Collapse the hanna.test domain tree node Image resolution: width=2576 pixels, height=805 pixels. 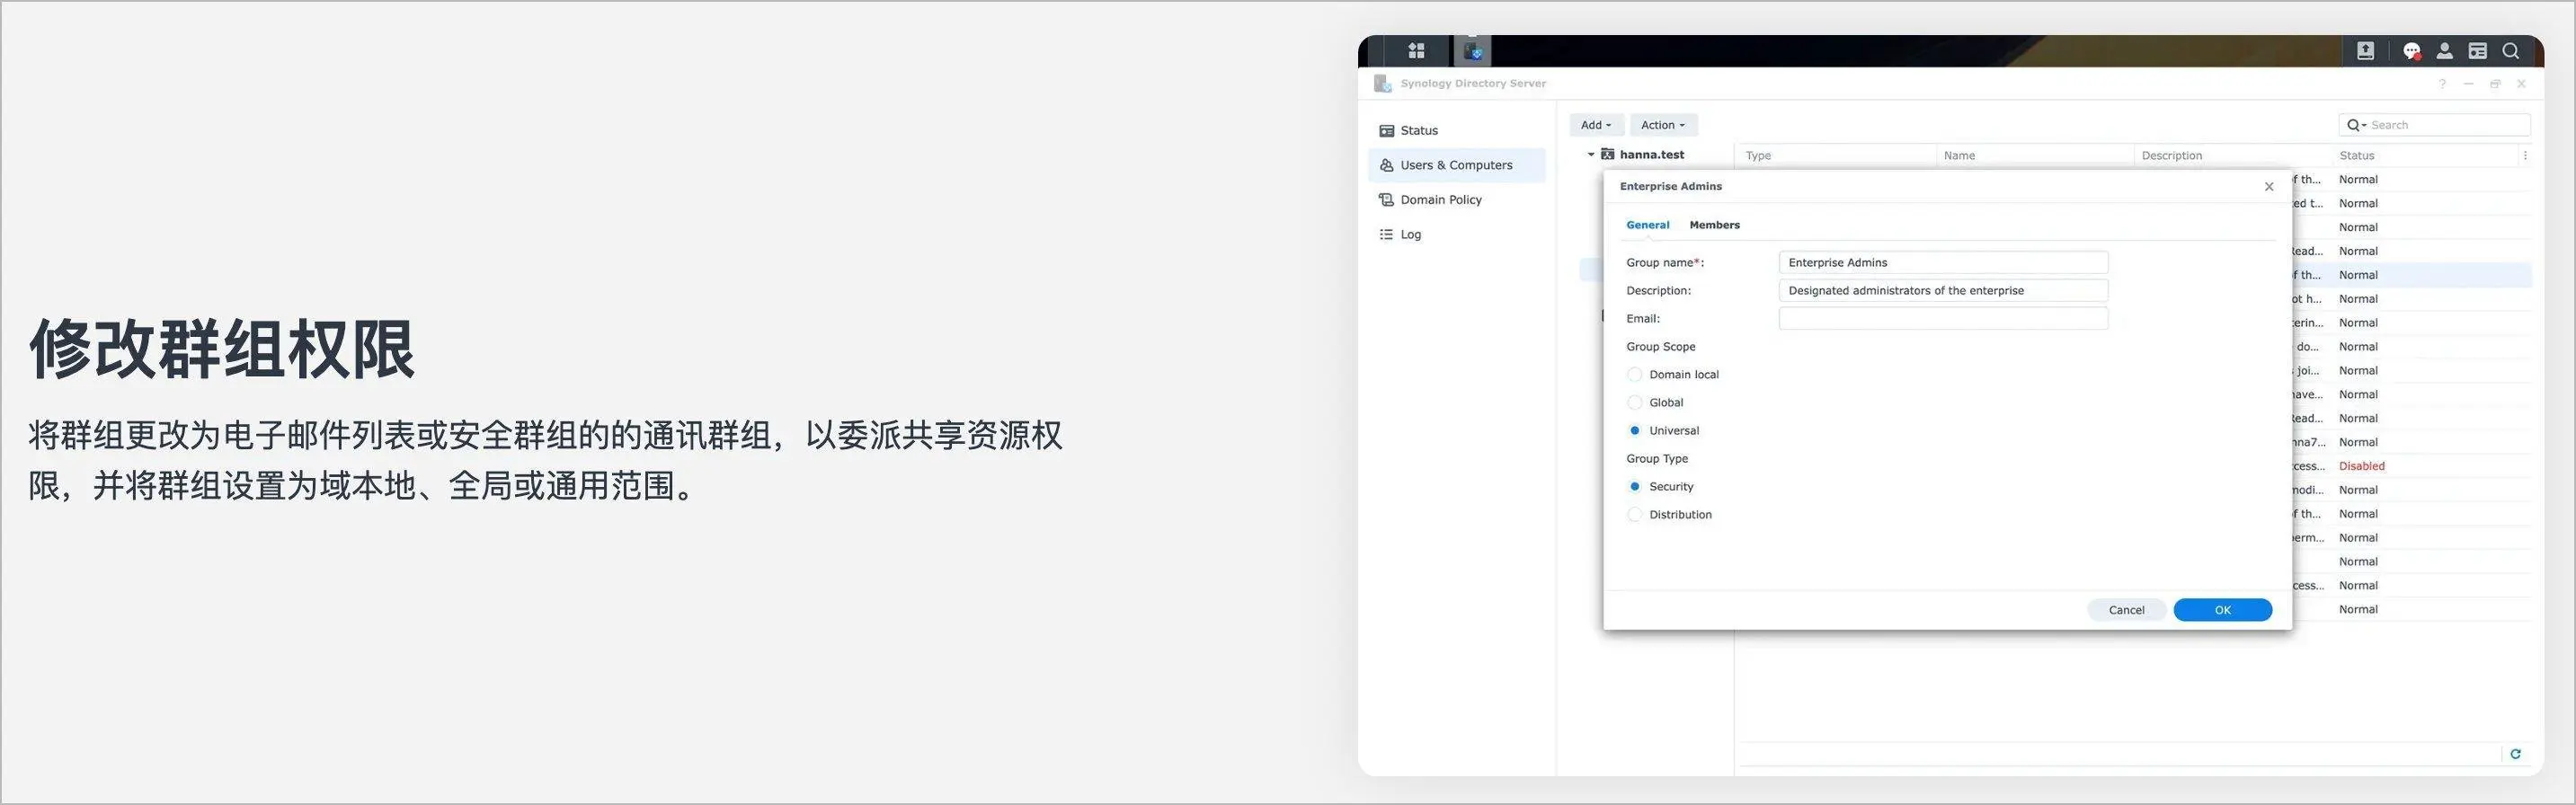point(1590,155)
